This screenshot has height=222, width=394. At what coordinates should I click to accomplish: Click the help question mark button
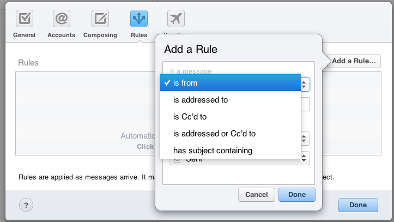(26, 205)
